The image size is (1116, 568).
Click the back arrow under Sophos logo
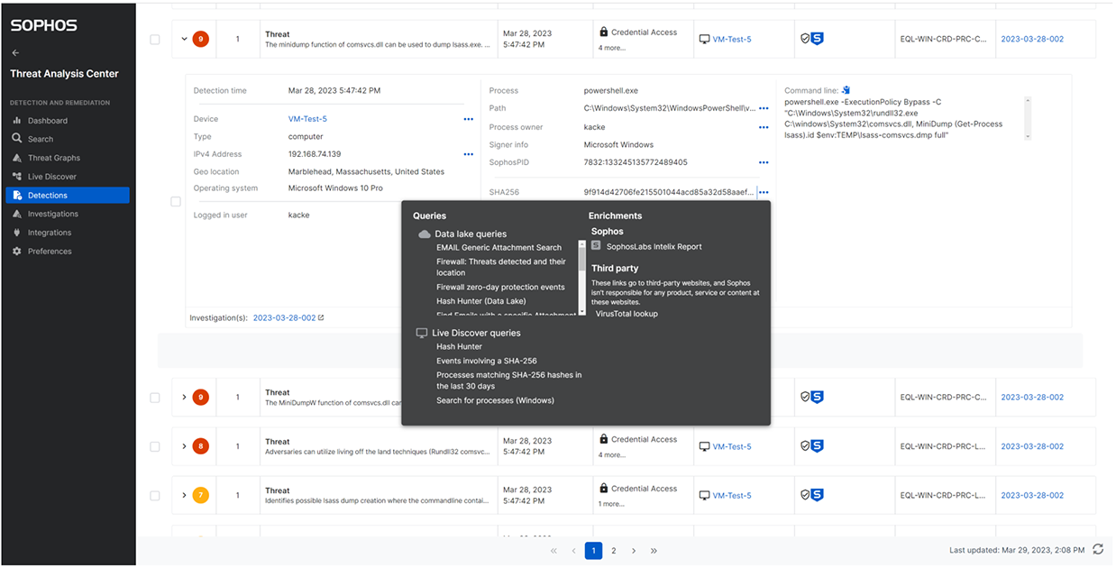(x=15, y=53)
